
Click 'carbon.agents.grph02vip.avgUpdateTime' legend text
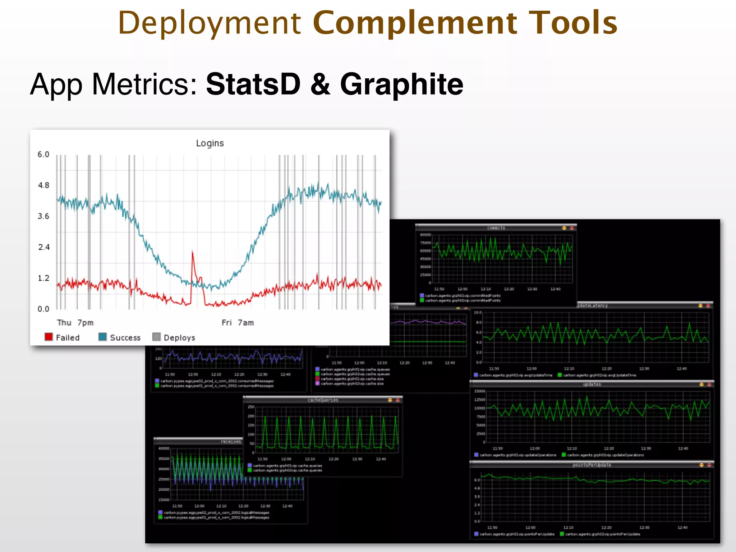click(599, 375)
